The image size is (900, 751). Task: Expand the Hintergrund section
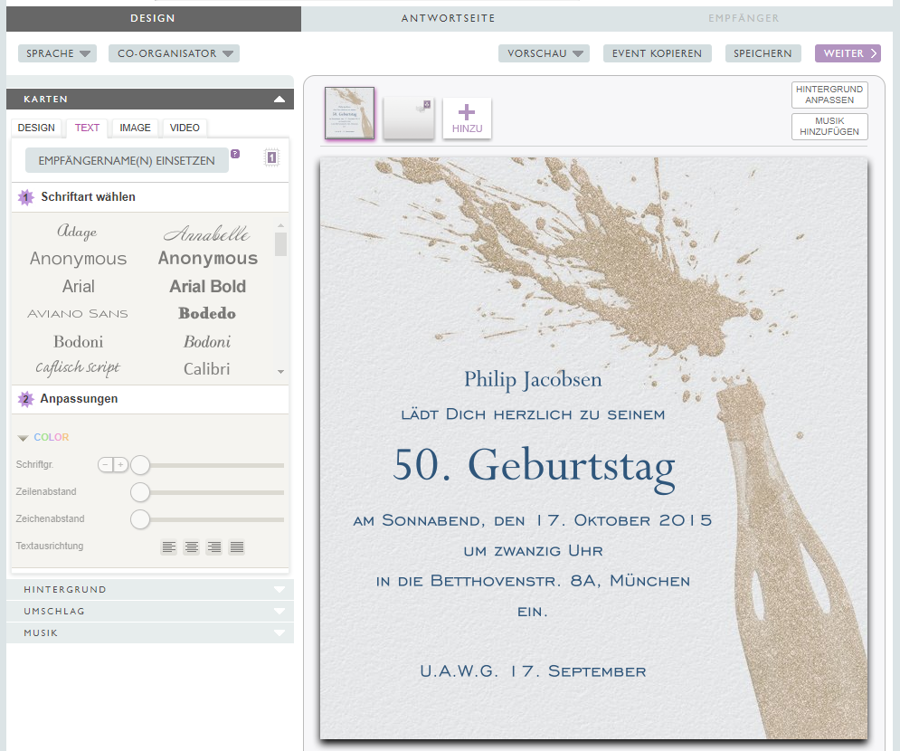(150, 589)
